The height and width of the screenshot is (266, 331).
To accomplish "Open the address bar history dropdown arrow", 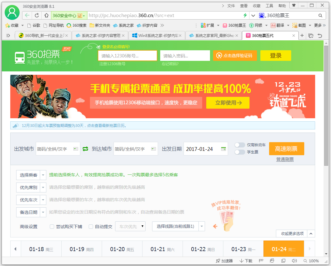I will coord(253,16).
